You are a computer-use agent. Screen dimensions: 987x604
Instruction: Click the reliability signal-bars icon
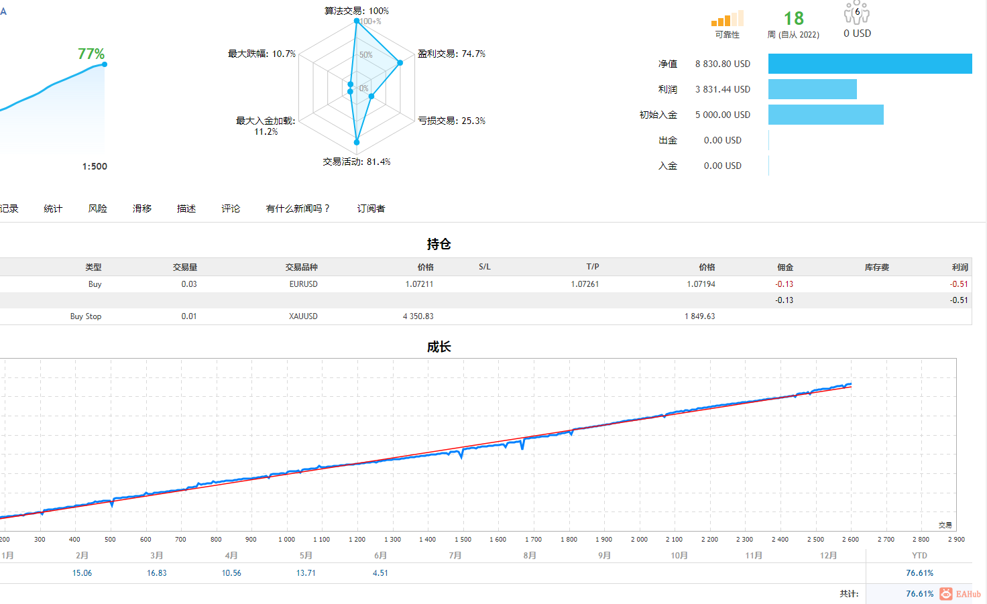pyautogui.click(x=727, y=18)
